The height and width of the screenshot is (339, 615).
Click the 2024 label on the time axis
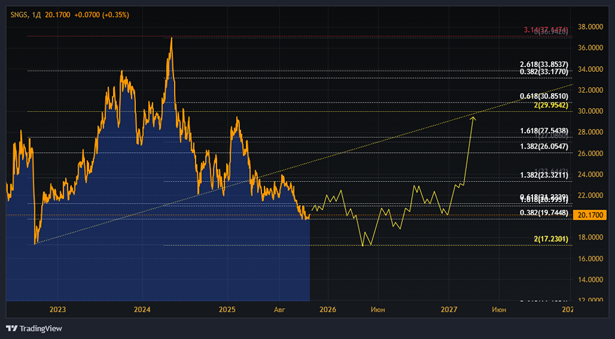pyautogui.click(x=142, y=310)
